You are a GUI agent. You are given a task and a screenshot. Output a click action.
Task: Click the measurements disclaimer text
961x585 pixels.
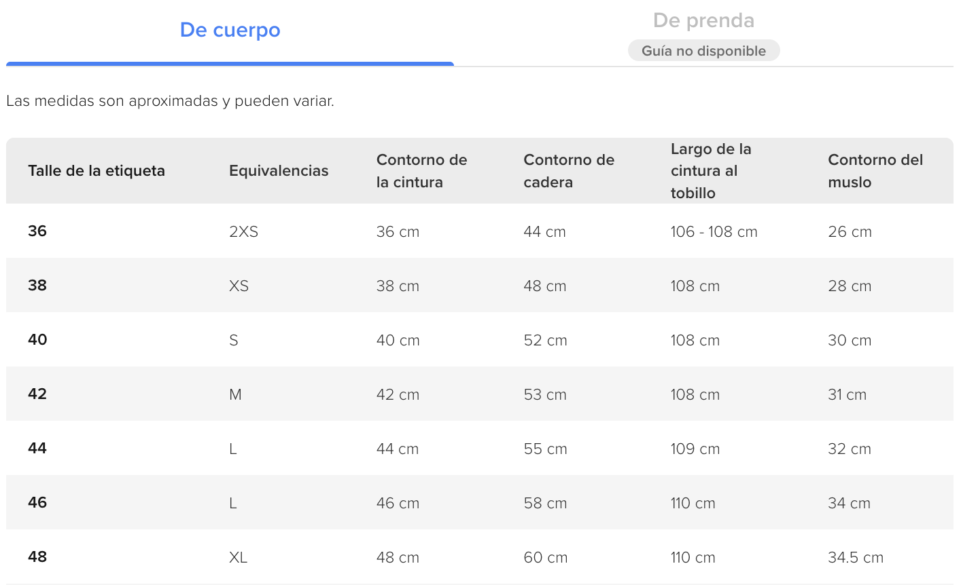click(x=170, y=102)
